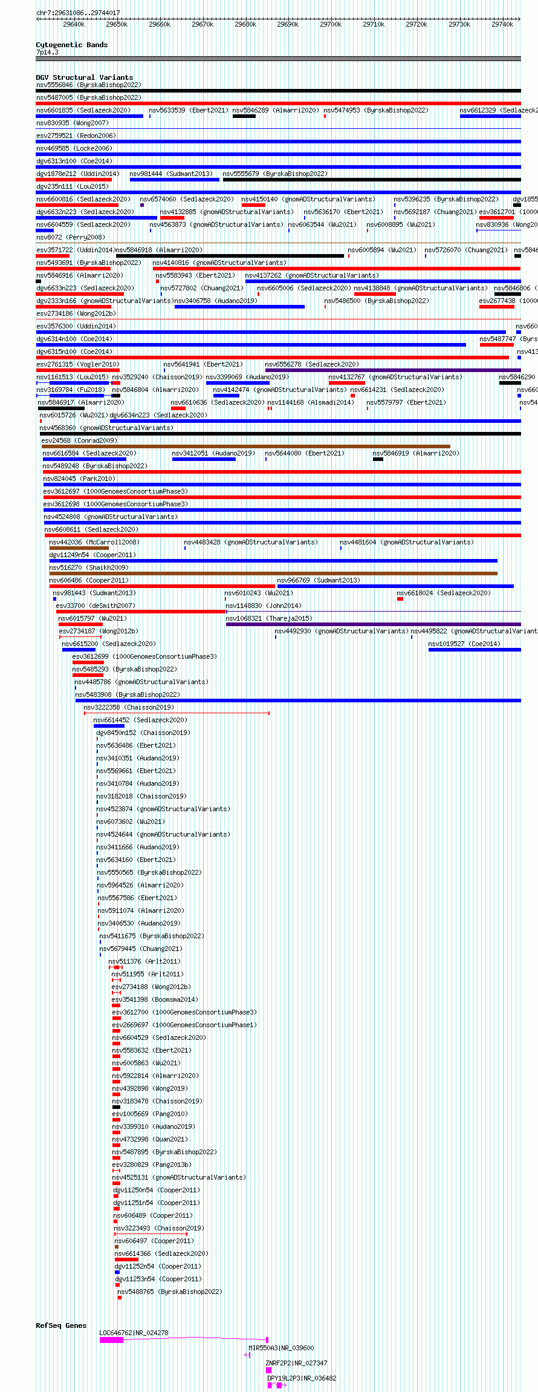Image resolution: width=538 pixels, height=1392 pixels.
Task: Select nsv4481604 gnomAD structural variant label
Action: pyautogui.click(x=407, y=542)
